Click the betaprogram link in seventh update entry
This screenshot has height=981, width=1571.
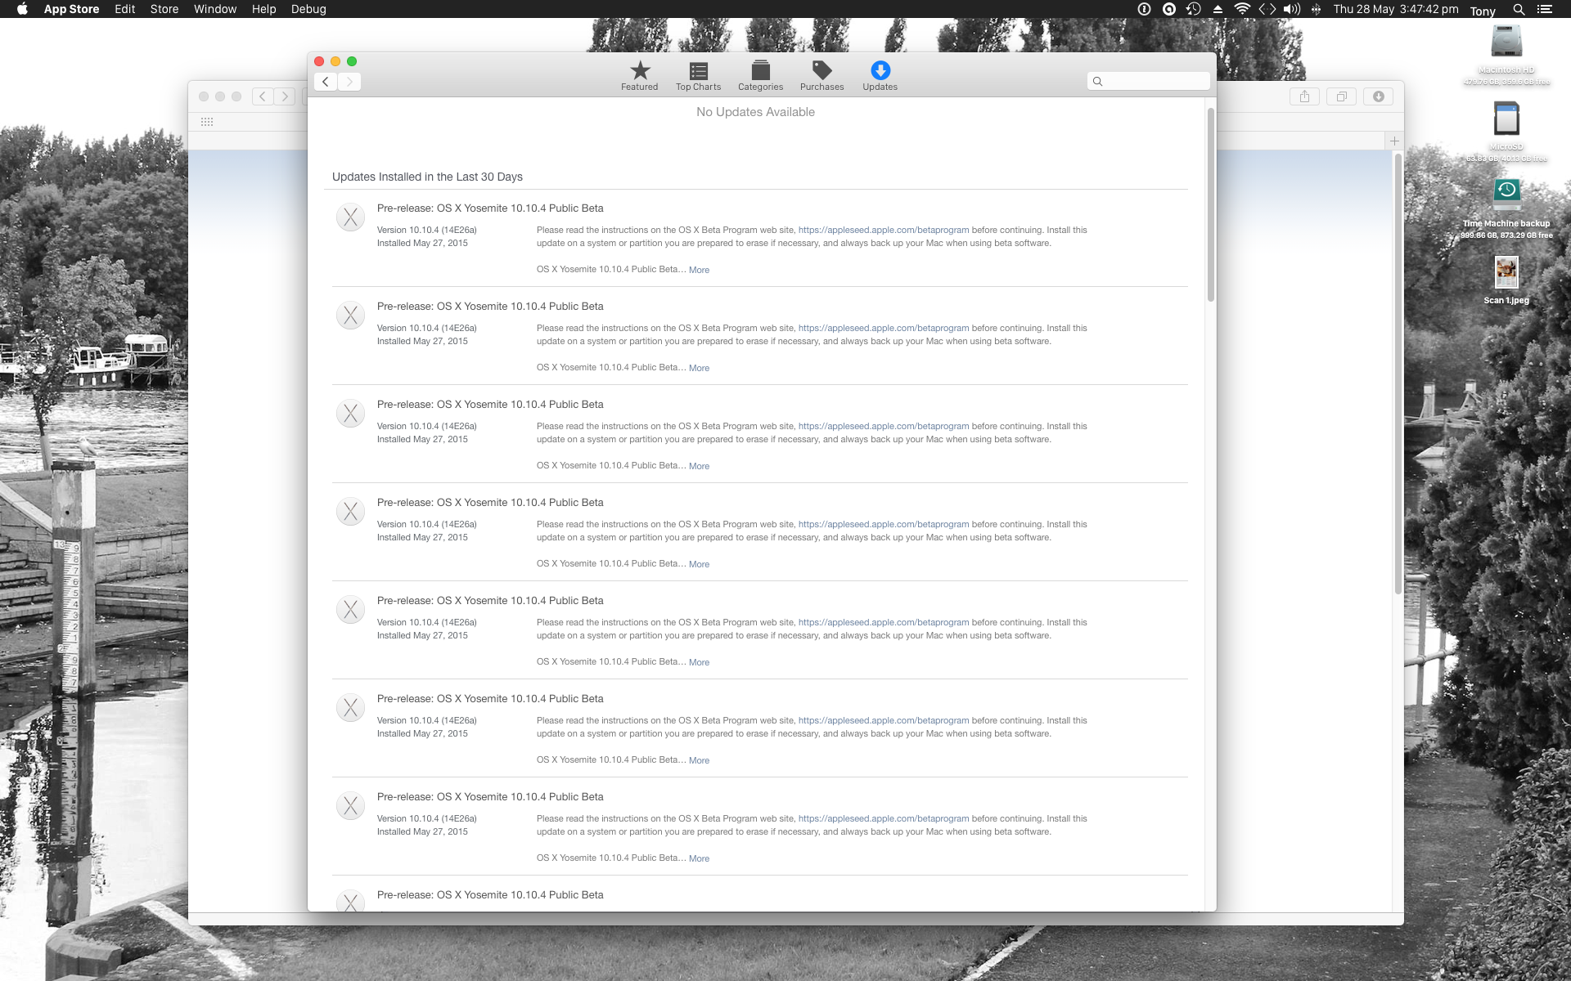click(x=884, y=819)
